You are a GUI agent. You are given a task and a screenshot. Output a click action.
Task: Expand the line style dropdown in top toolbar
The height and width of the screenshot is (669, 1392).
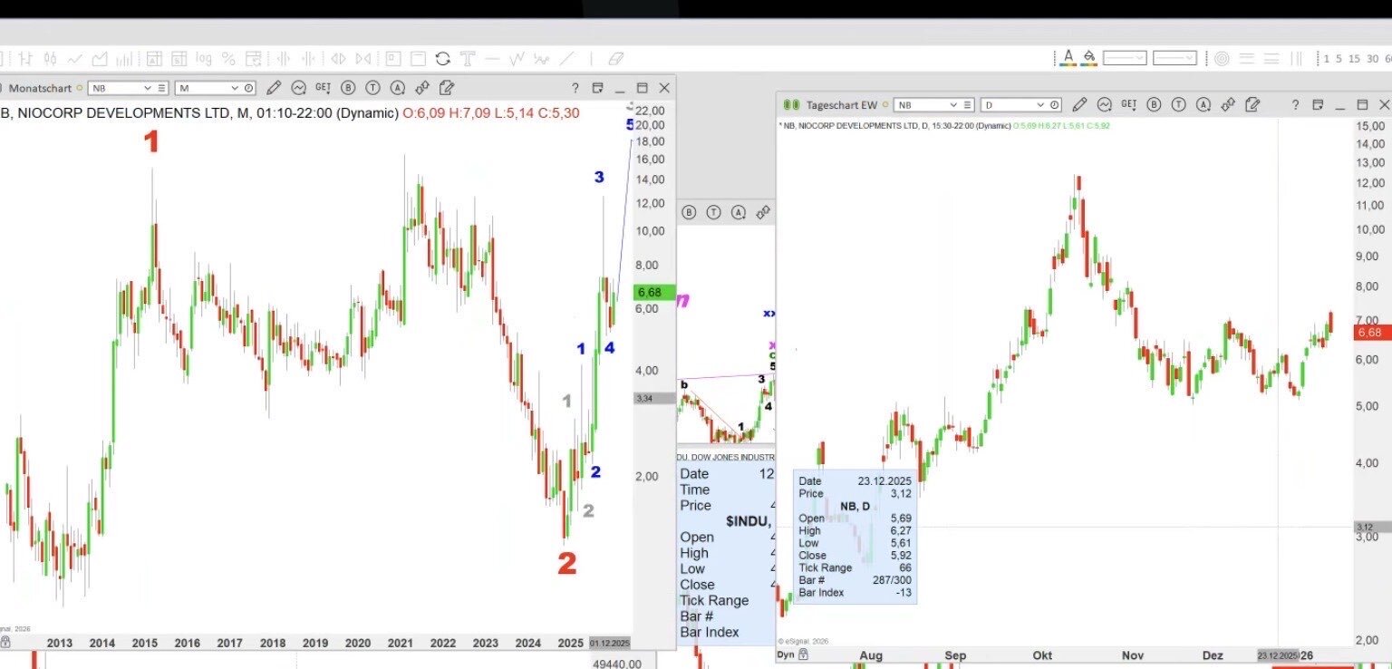(1125, 58)
